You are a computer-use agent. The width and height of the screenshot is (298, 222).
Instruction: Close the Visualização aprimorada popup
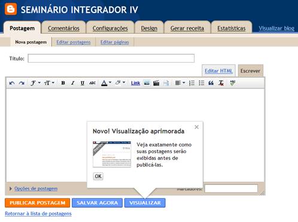pos(196,127)
